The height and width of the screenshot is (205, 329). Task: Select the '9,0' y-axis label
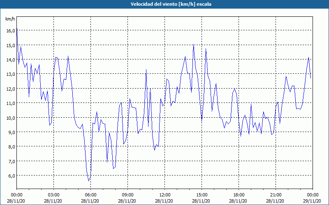coord(12,132)
